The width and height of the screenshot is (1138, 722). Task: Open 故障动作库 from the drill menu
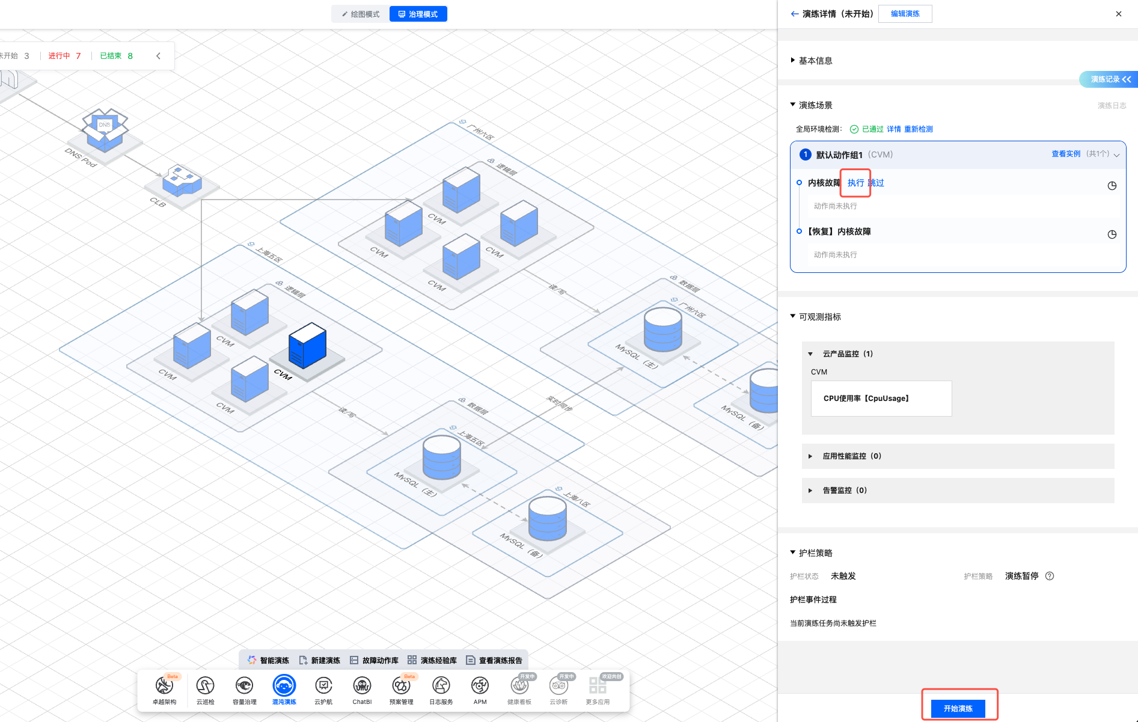pyautogui.click(x=374, y=660)
